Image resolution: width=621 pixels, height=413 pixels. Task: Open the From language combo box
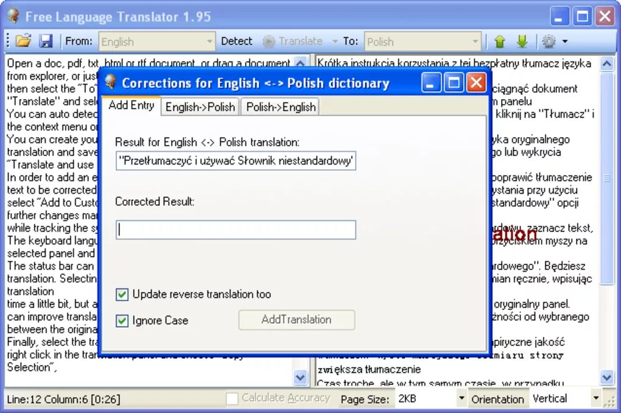coord(157,41)
